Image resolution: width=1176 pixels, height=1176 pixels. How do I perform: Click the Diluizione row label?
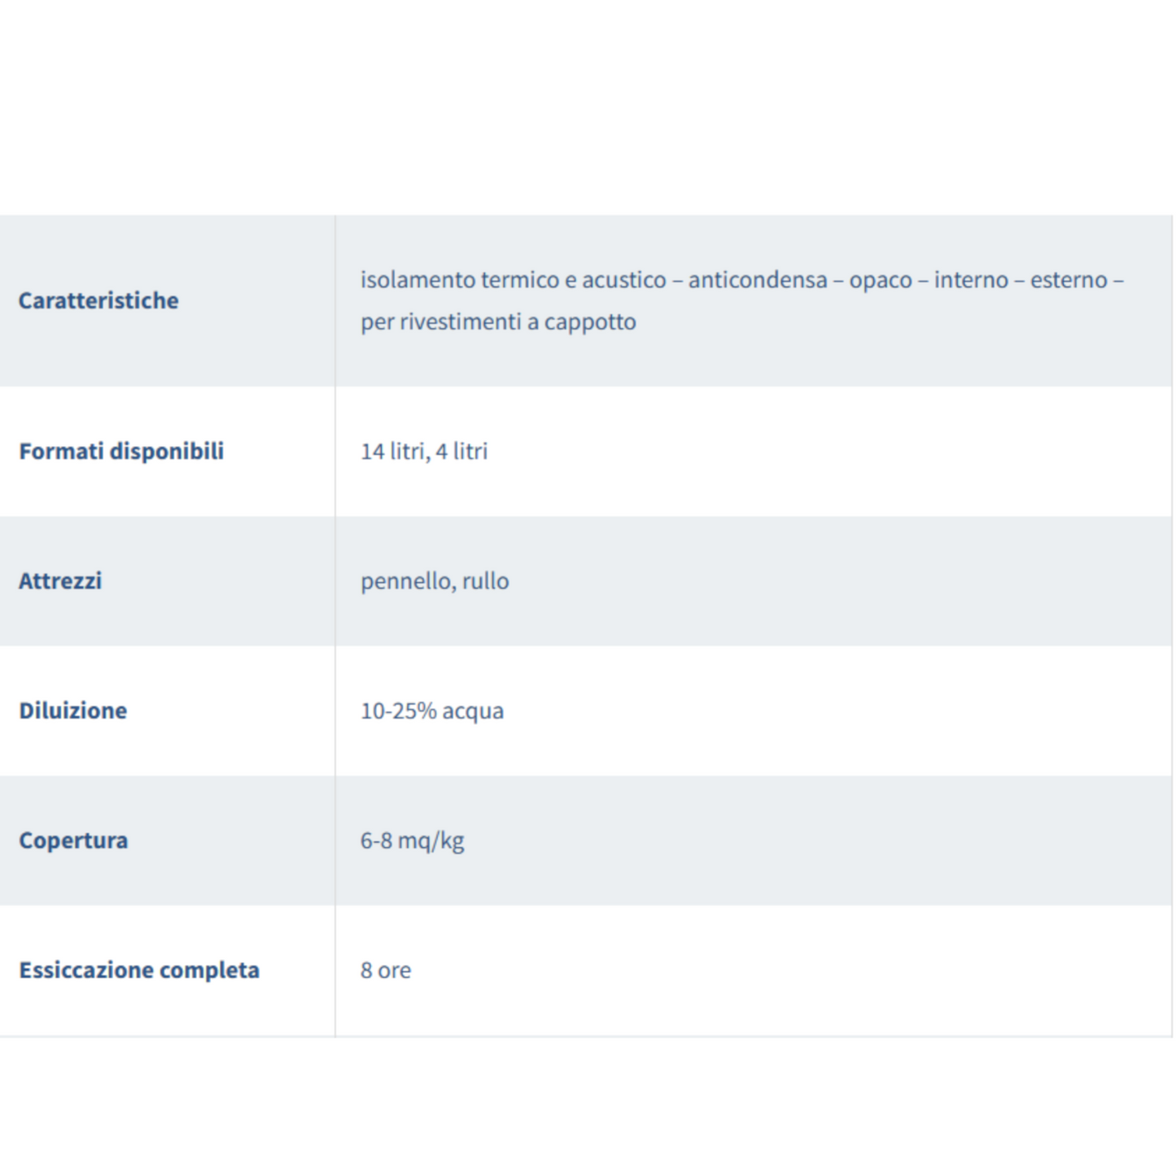tap(73, 710)
